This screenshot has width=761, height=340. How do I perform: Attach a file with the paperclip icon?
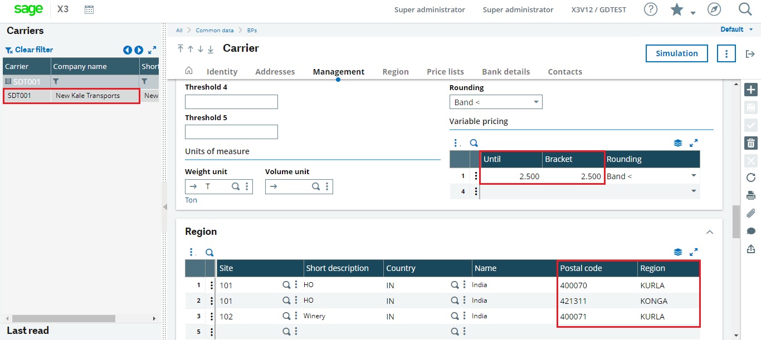point(750,213)
